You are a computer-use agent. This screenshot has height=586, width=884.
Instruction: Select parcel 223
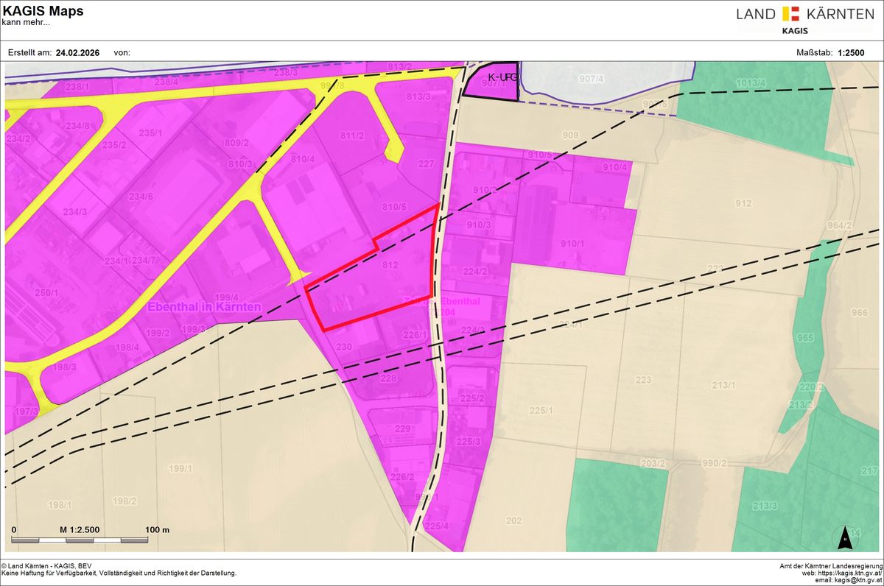coord(643,380)
